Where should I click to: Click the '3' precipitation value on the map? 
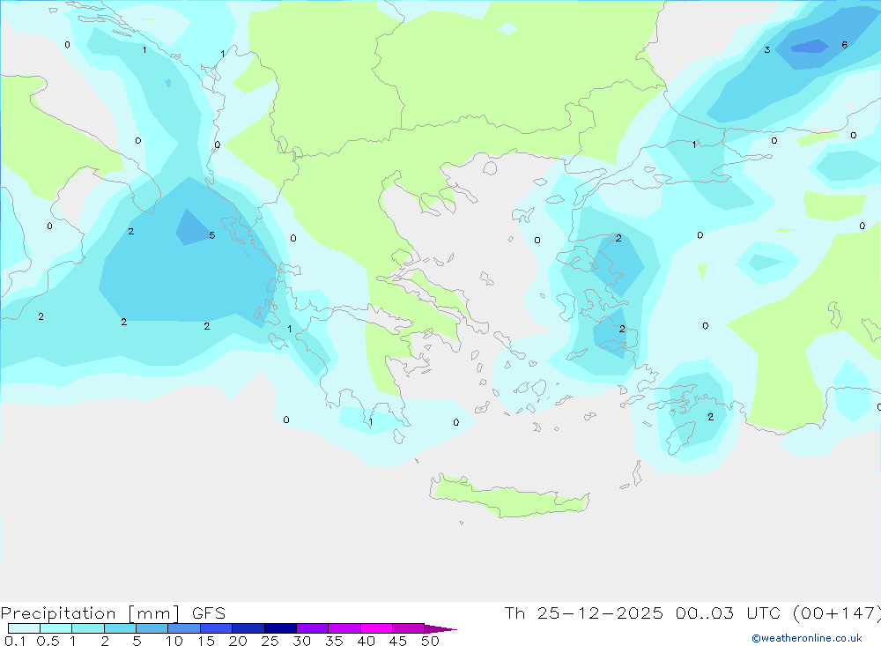[767, 50]
